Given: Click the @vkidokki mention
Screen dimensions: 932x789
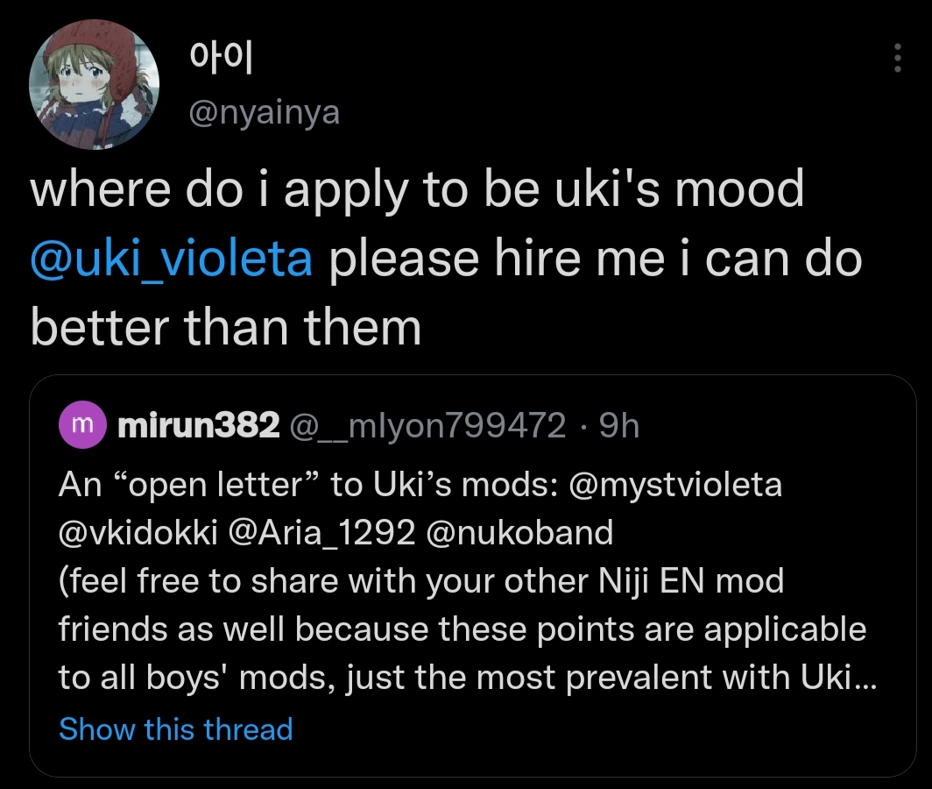Looking at the screenshot, I should point(138,532).
